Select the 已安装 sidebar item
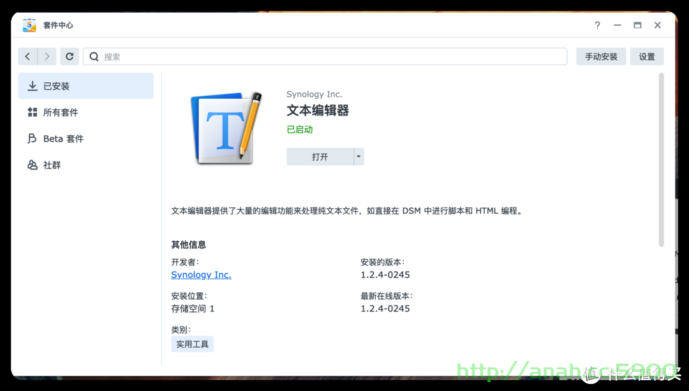 (85, 85)
